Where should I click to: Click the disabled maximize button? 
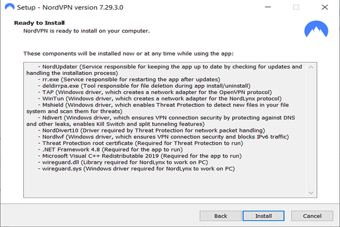tap(296, 7)
